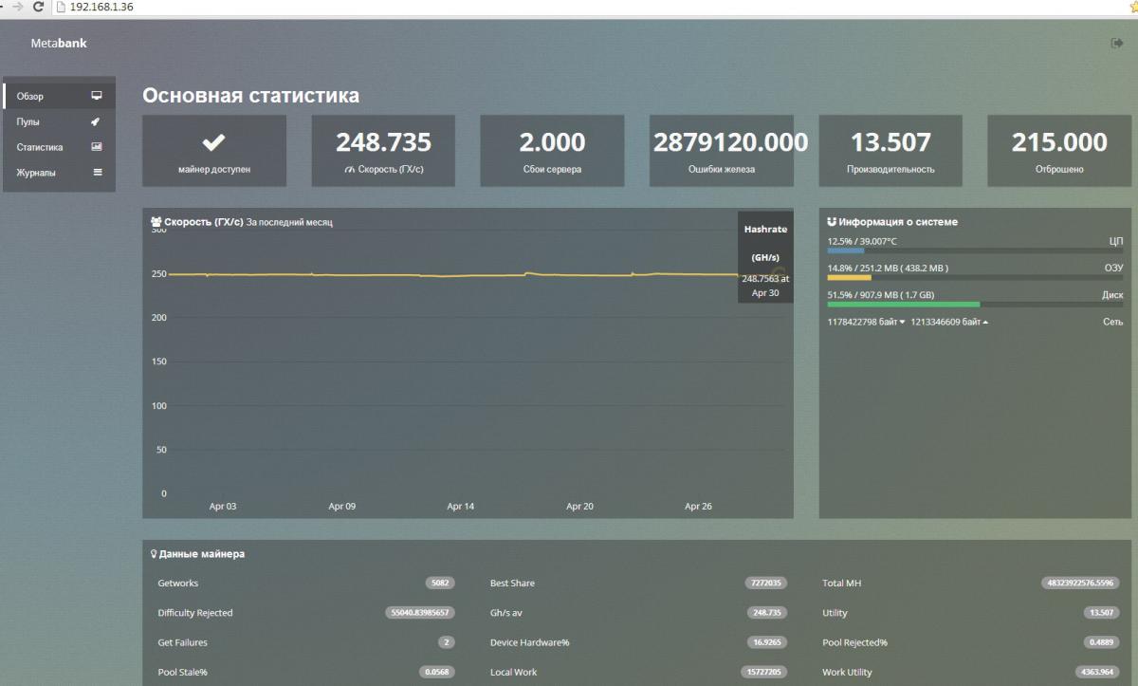The image size is (1138, 686).
Task: Click the list bars icon beside Журналы
Action: [x=97, y=173]
